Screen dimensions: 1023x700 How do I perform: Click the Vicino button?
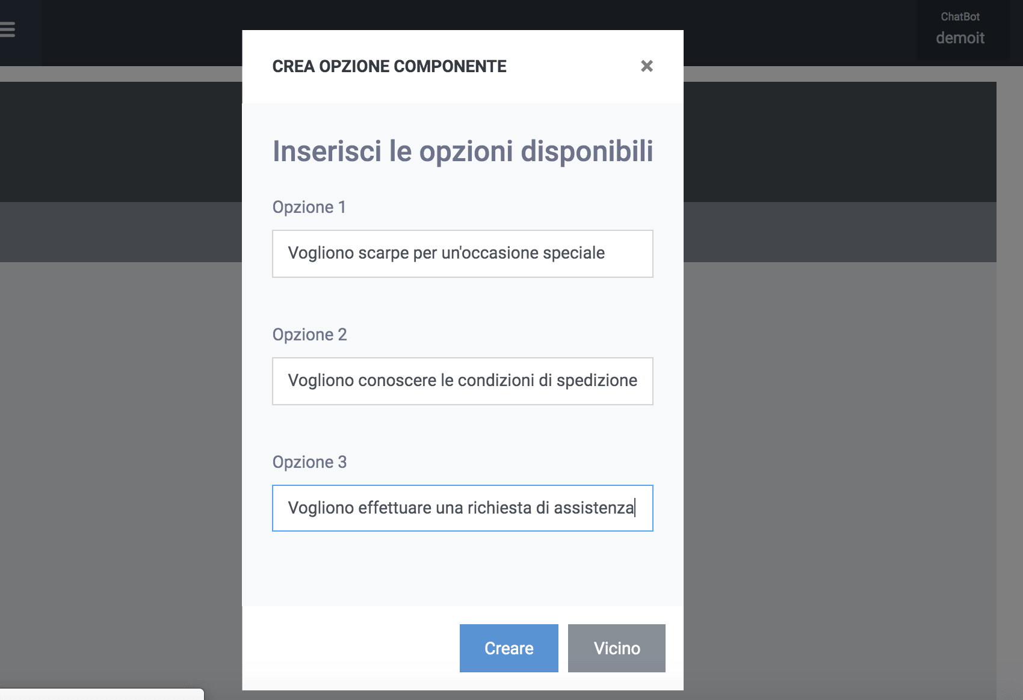tap(617, 648)
